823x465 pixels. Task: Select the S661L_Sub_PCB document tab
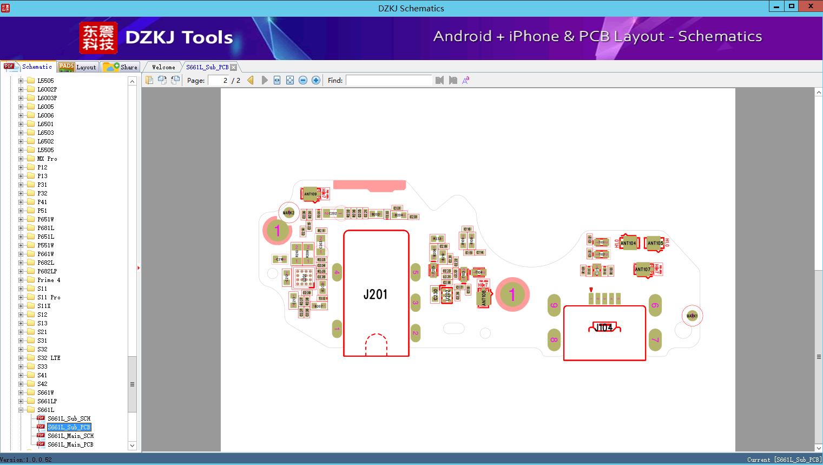[207, 67]
